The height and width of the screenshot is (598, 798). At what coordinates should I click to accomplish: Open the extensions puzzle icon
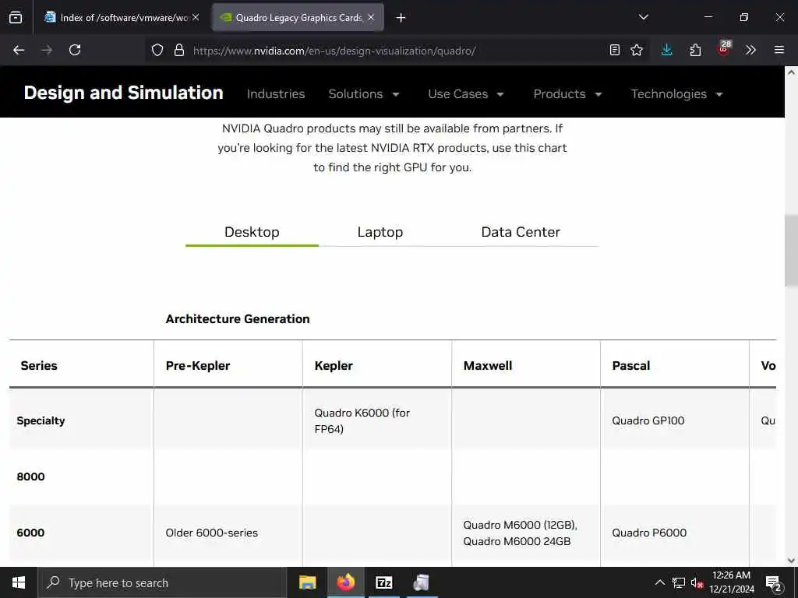[x=695, y=50]
